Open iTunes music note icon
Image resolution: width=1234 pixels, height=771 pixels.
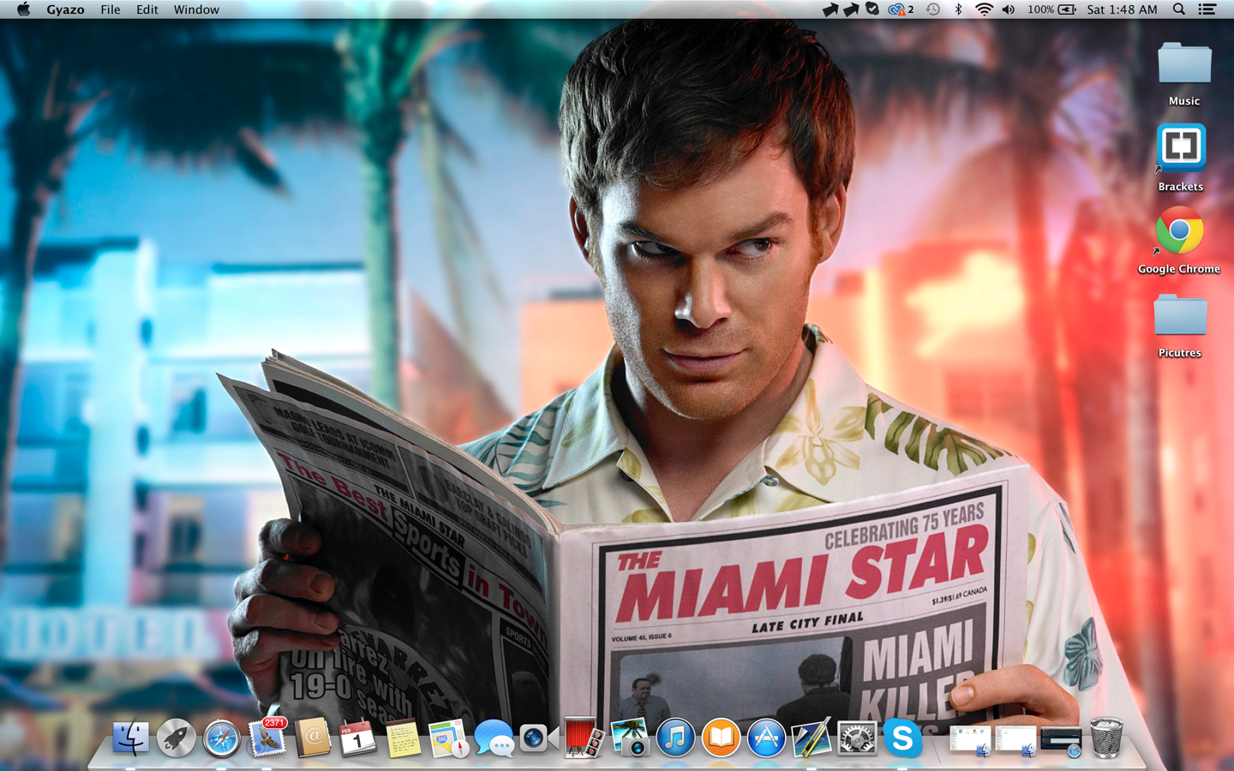coord(675,738)
